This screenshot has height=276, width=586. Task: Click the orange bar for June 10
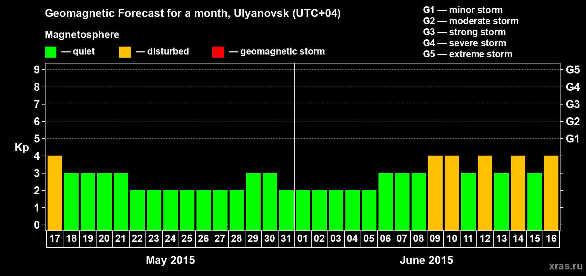[x=452, y=193]
